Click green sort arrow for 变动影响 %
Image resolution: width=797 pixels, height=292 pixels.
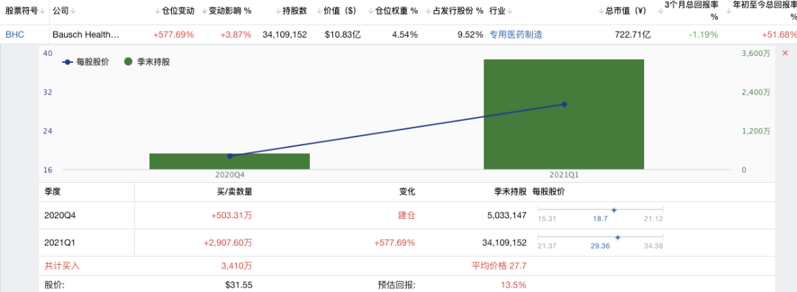pyautogui.click(x=204, y=10)
